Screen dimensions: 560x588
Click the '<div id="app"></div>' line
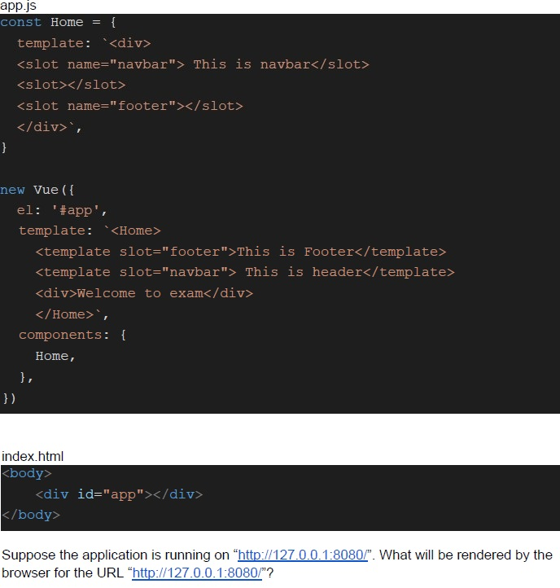(x=119, y=494)
